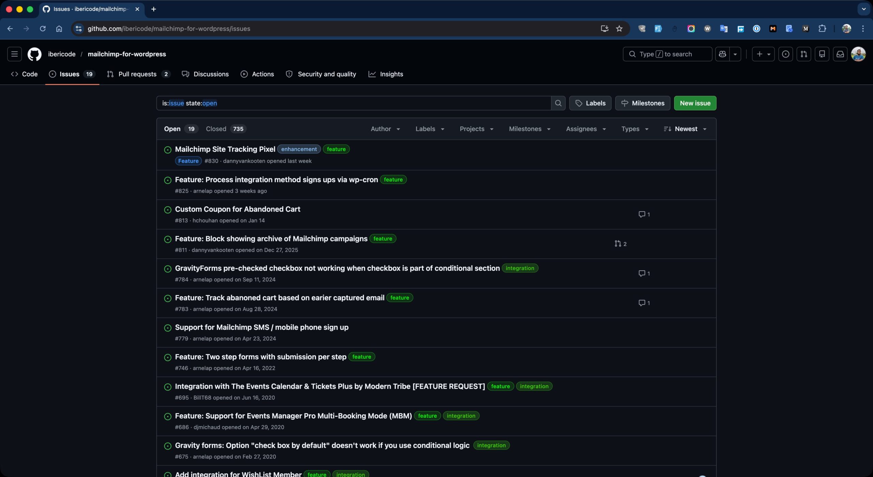Open the repositories header icon

[x=822, y=54]
